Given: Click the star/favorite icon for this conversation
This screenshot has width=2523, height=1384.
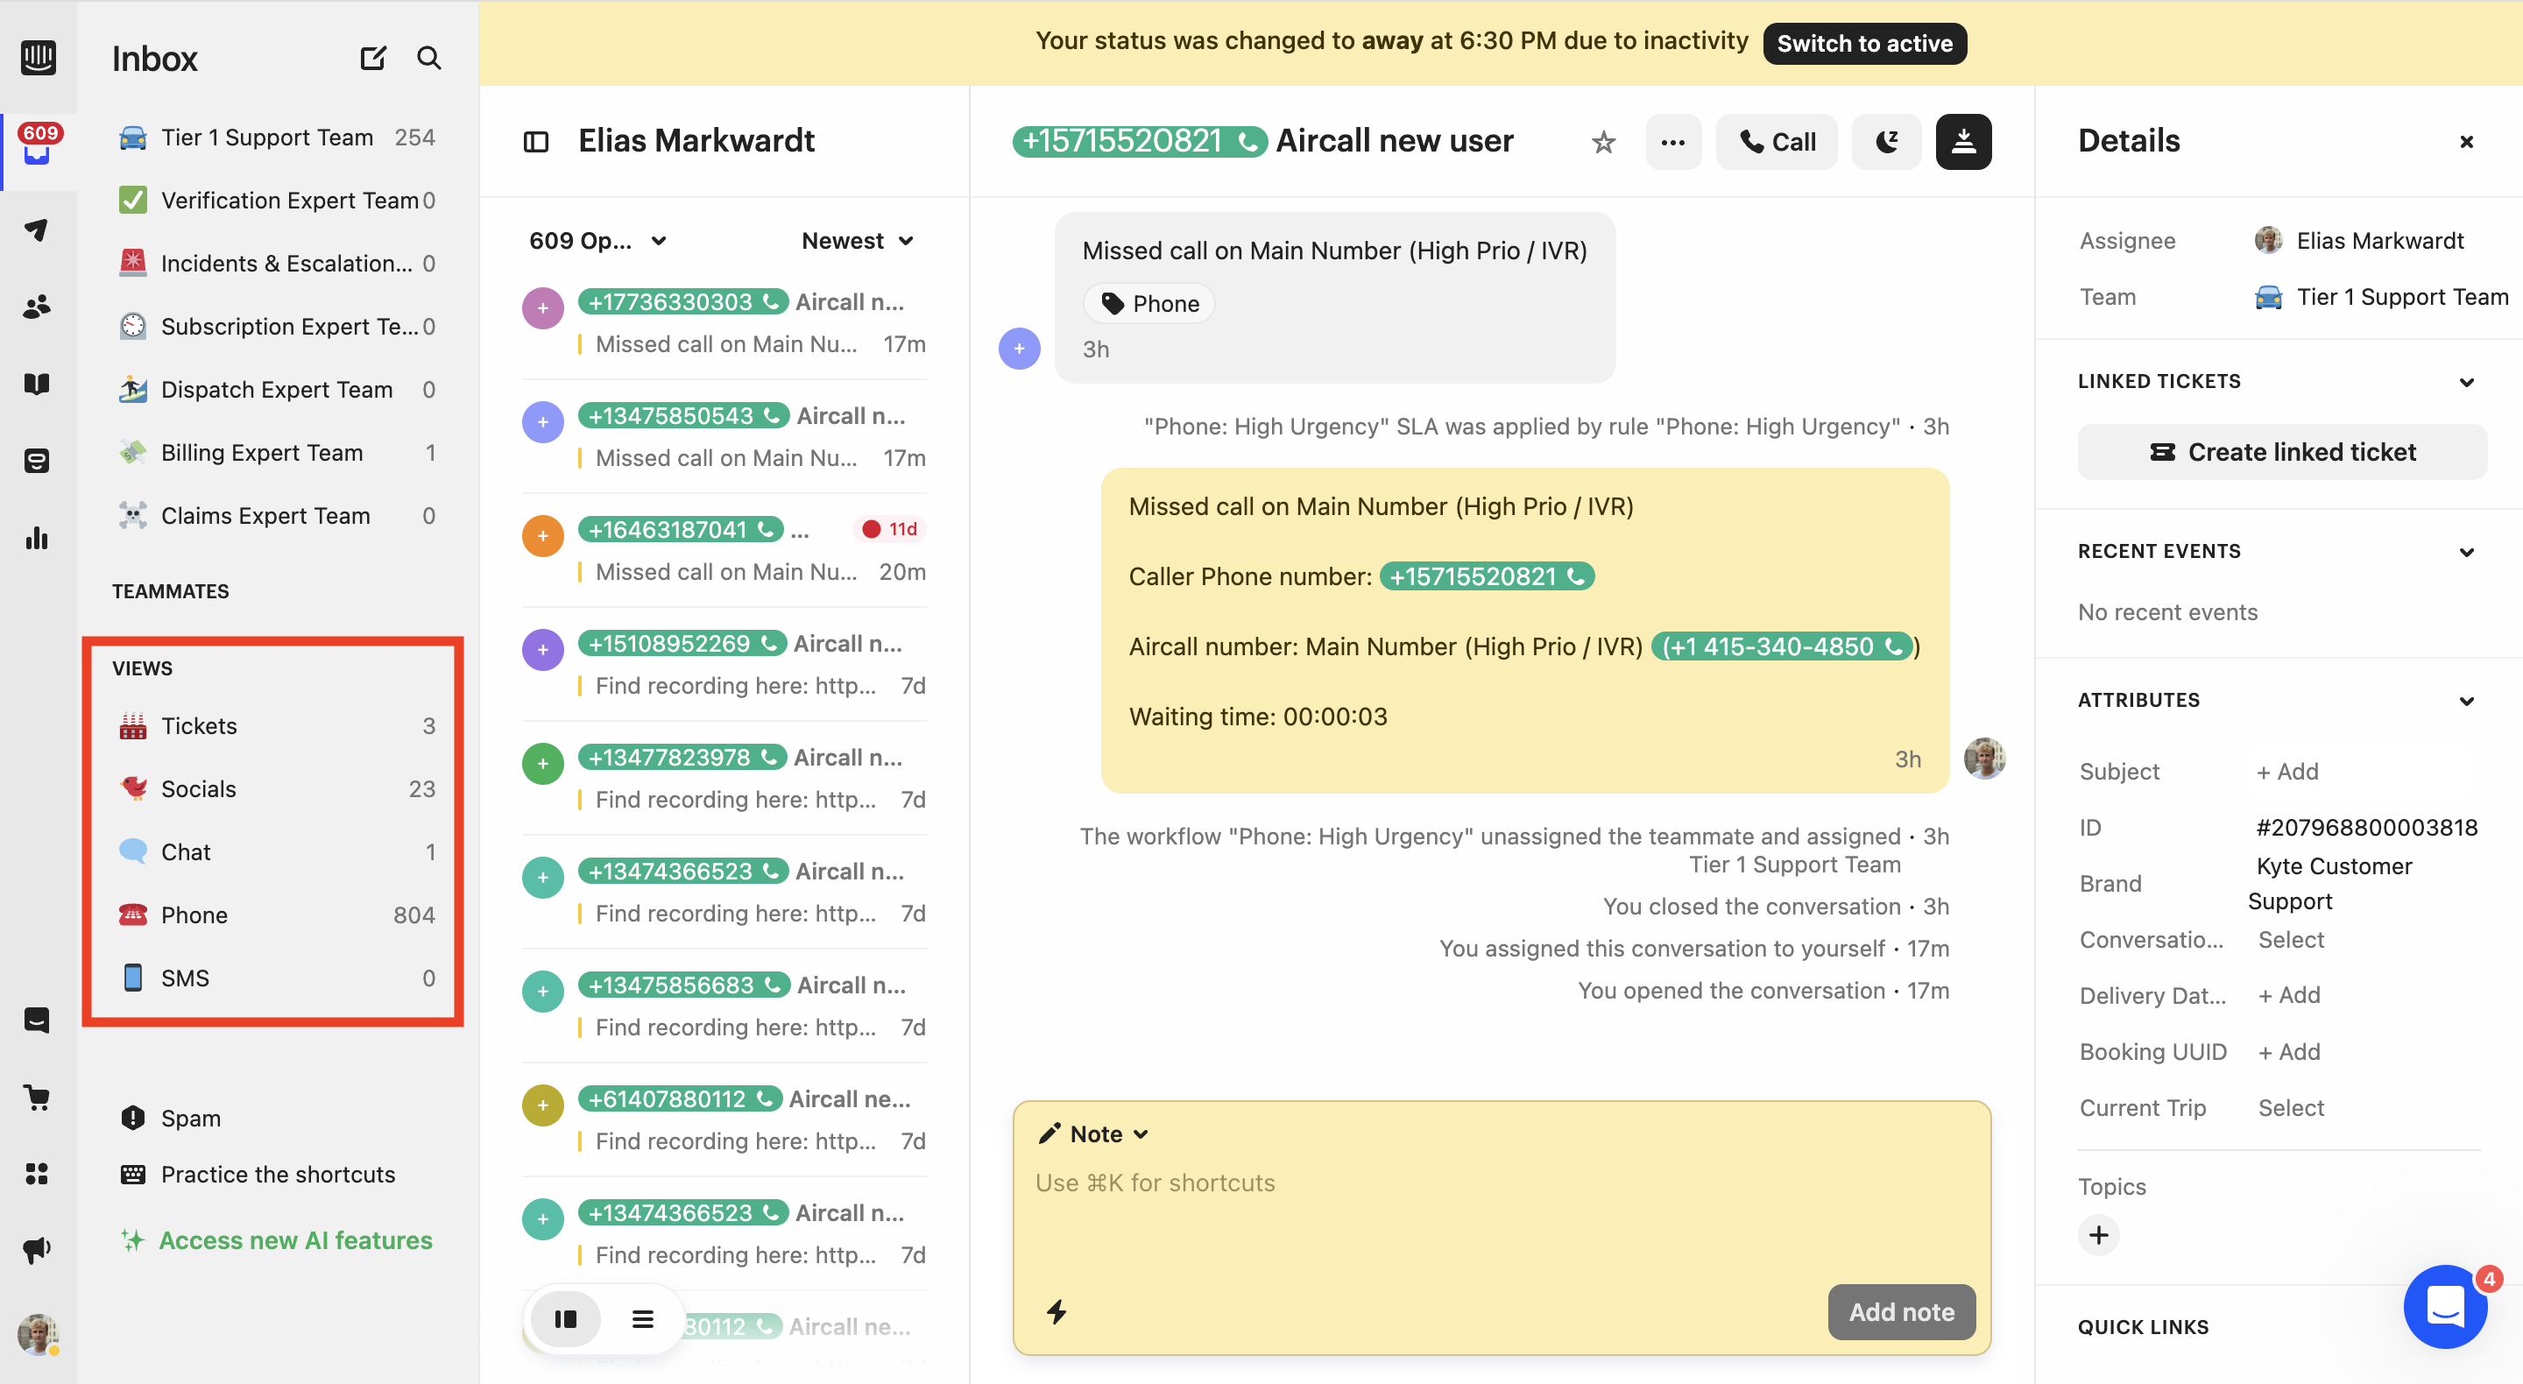Looking at the screenshot, I should [x=1605, y=142].
